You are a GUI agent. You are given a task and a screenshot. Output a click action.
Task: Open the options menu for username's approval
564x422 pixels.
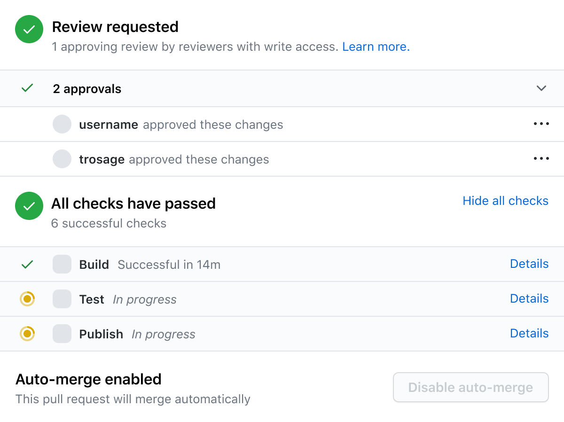(x=541, y=124)
